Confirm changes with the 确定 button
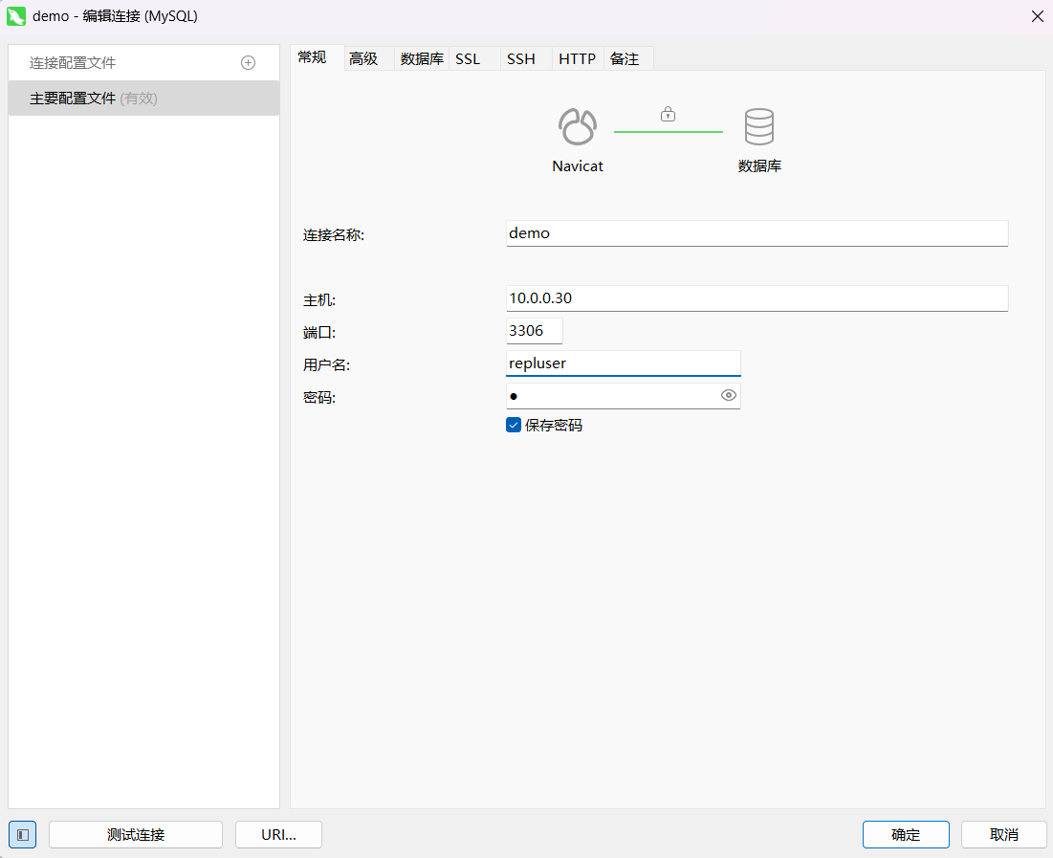This screenshot has height=858, width=1053. (x=905, y=834)
